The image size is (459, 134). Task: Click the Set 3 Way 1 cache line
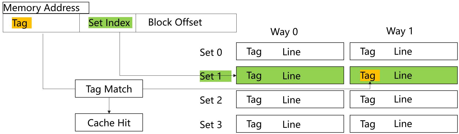click(403, 124)
